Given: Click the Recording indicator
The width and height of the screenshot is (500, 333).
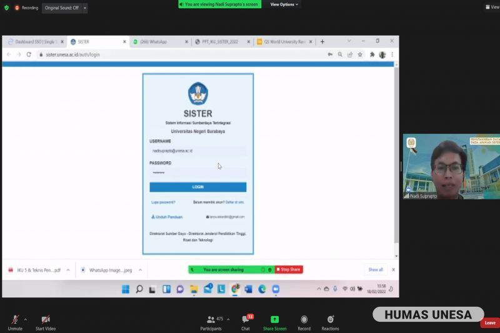Looking at the screenshot, I should (x=27, y=7).
